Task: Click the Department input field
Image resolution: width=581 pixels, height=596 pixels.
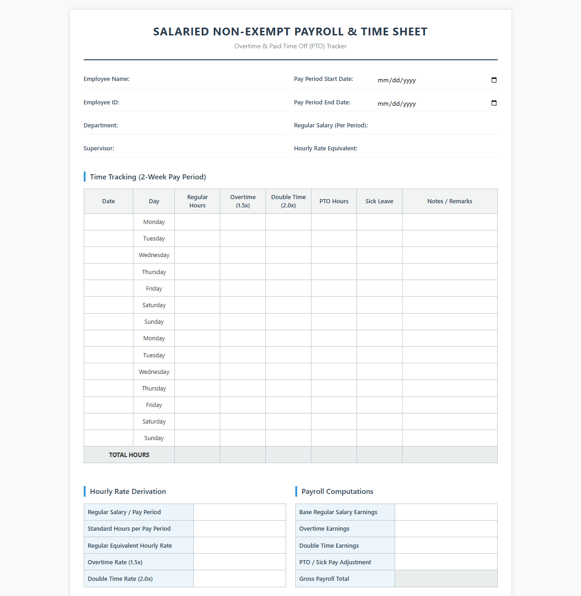Action: tap(226, 125)
